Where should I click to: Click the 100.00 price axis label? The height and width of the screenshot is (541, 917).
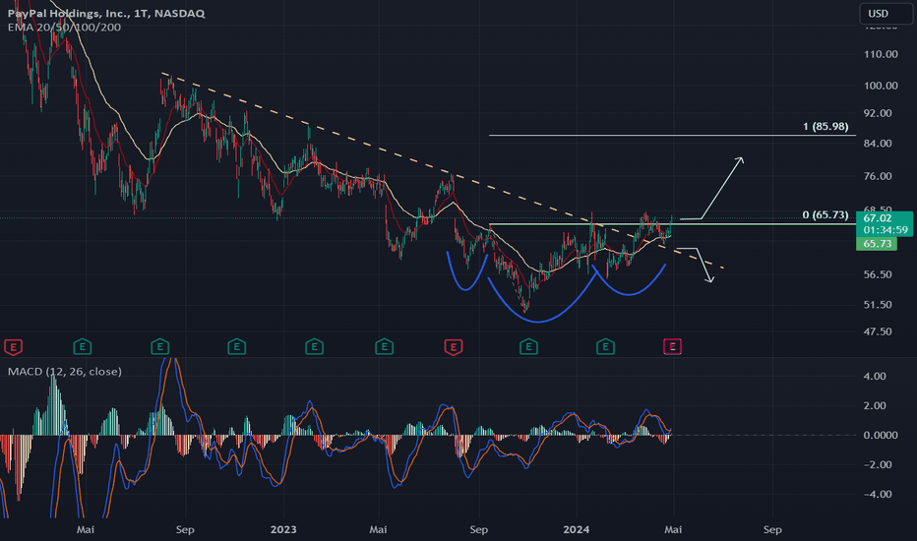881,86
